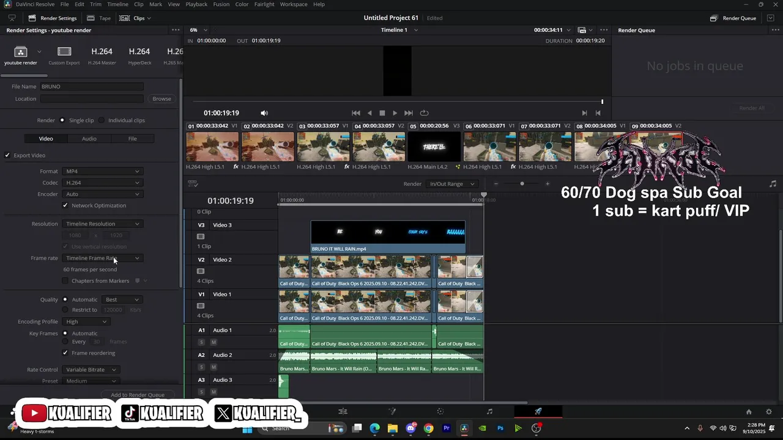This screenshot has width=783, height=440.
Task: Click the Browse location button
Action: click(161, 98)
